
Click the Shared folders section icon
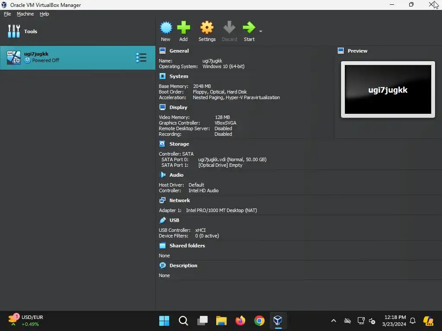click(x=162, y=245)
